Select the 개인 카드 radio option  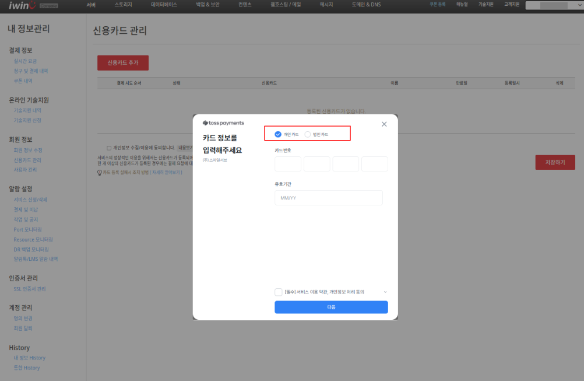tap(278, 134)
